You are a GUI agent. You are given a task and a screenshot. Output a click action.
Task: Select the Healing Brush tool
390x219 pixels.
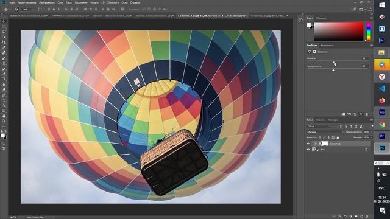pos(4,53)
